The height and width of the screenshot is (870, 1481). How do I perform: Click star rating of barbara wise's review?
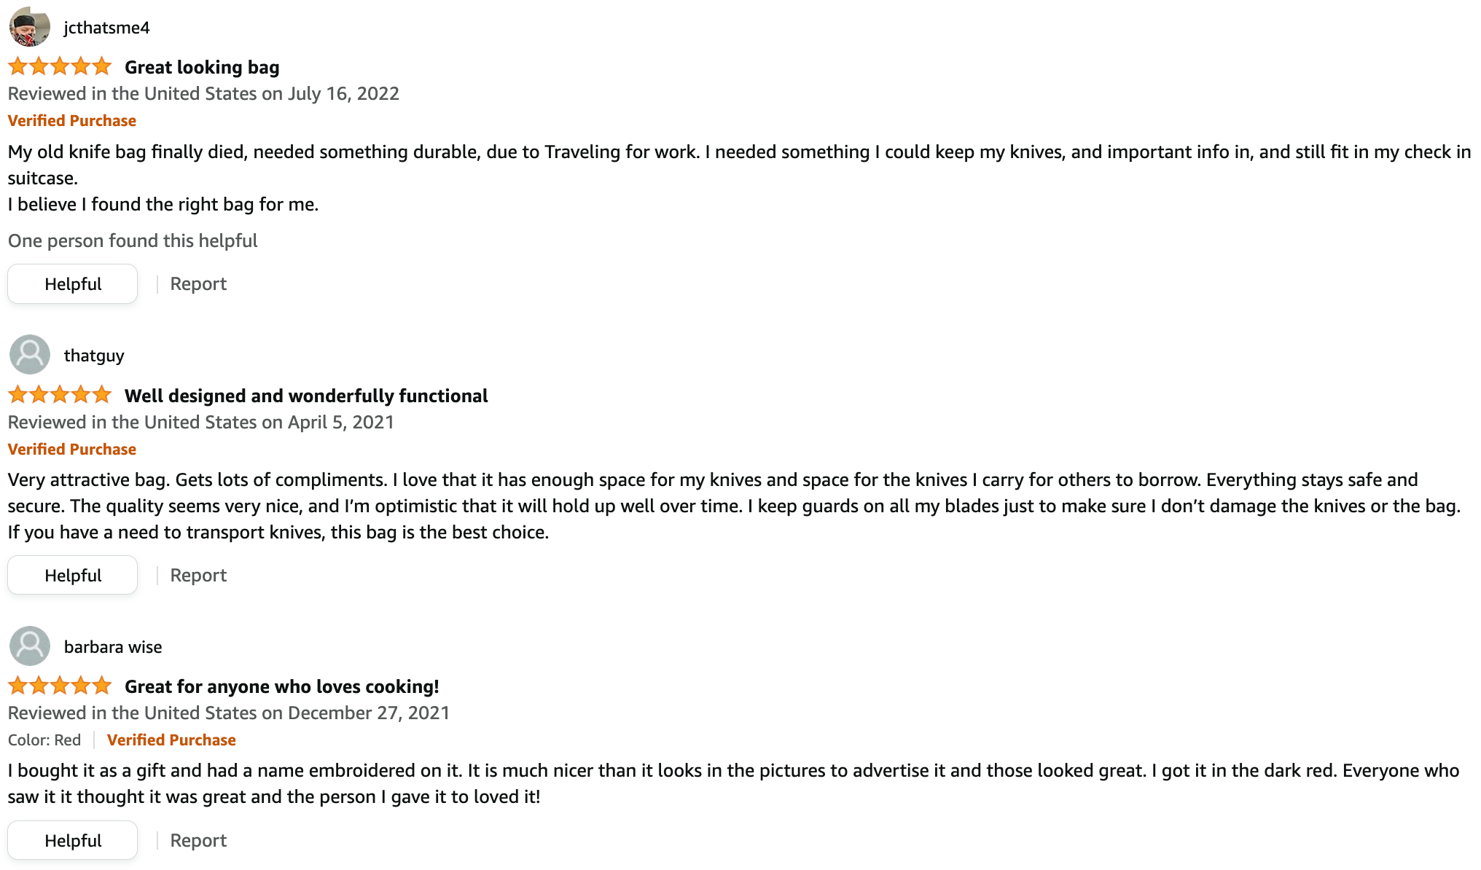click(60, 686)
